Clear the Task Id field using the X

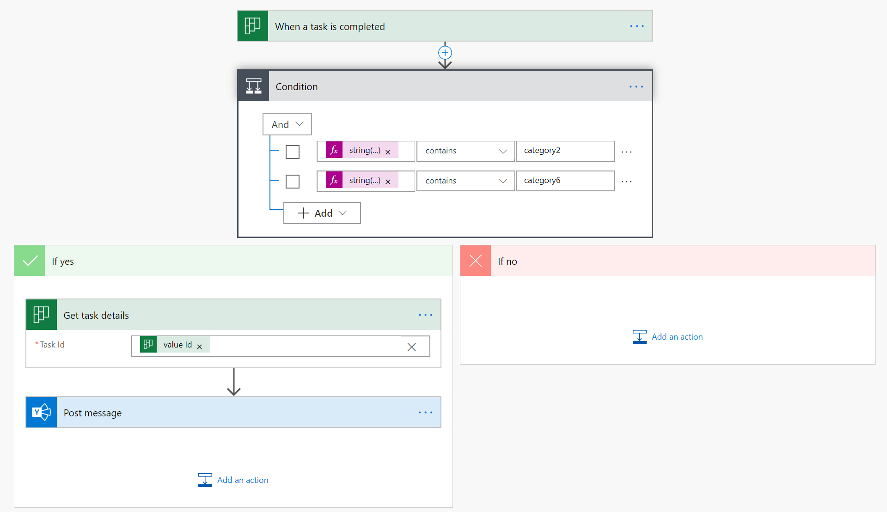tap(411, 346)
